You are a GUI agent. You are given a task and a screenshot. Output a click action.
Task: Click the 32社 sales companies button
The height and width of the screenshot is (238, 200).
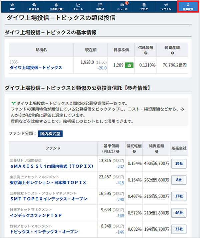(x=179, y=229)
